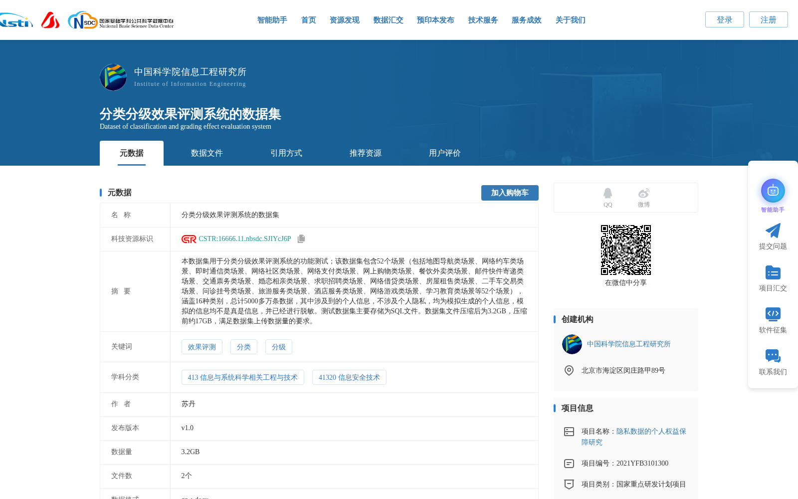This screenshot has height=499, width=798.
Task: Open the 智能助手 robot assistant icon
Action: pyautogui.click(x=773, y=191)
